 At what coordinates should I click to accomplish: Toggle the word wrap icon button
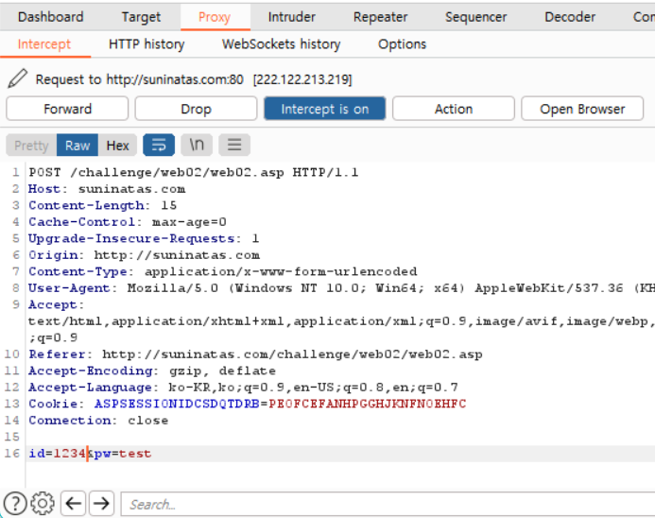159,145
